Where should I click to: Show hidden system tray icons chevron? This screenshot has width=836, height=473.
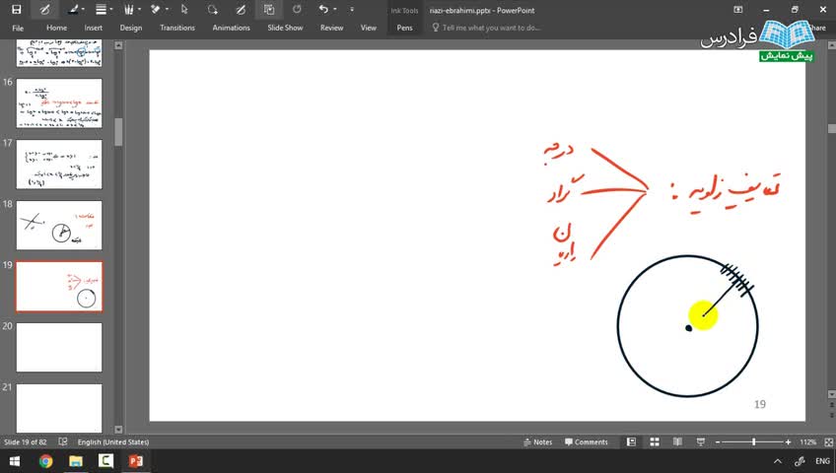click(x=778, y=461)
